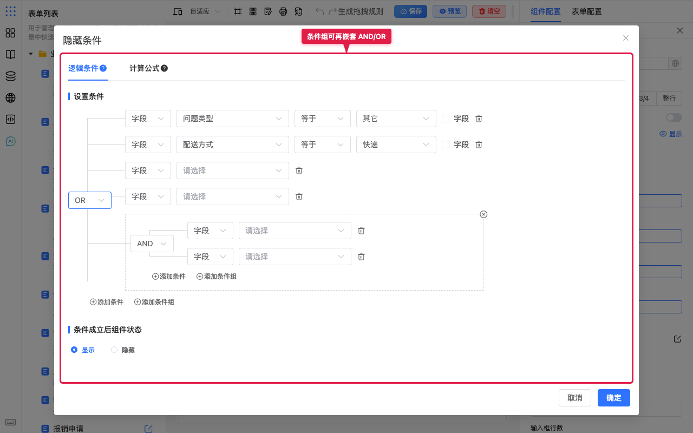Image resolution: width=693 pixels, height=433 pixels.
Task: Select the 显示 radio option
Action: 75,350
